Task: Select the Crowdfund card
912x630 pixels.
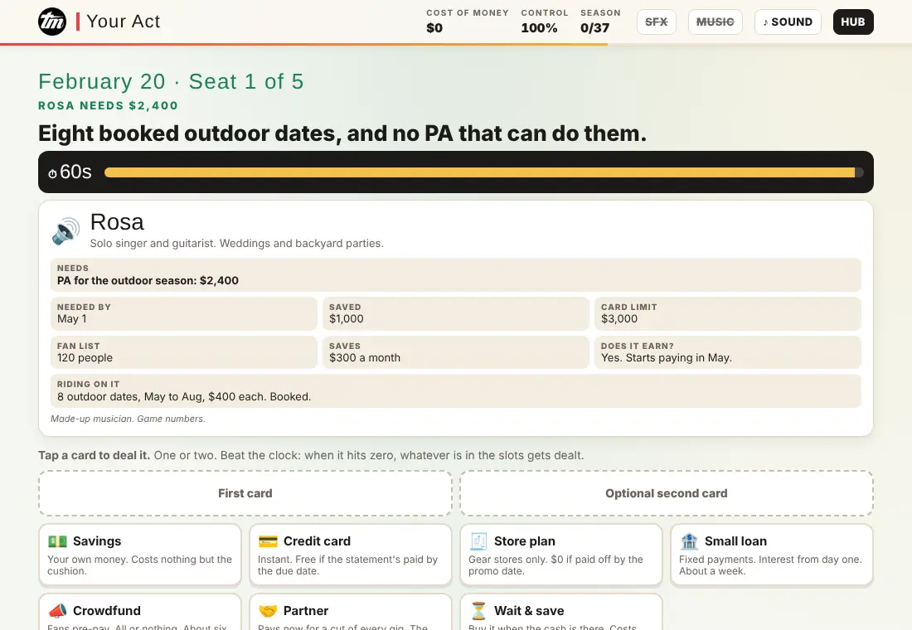Action: (139, 612)
